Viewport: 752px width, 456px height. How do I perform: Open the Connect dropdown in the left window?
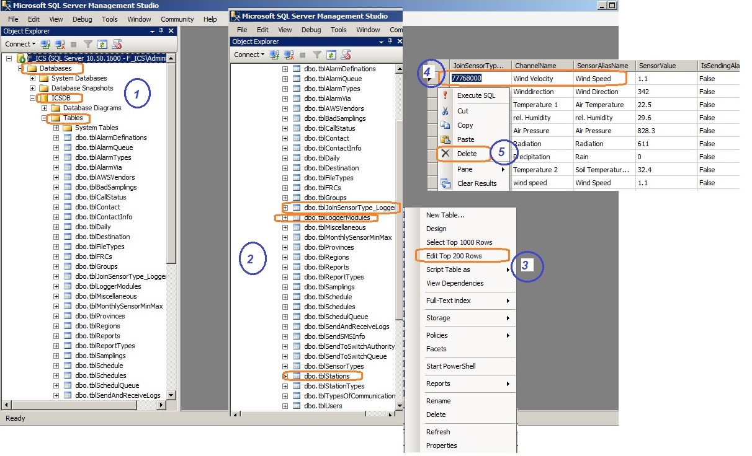20,44
